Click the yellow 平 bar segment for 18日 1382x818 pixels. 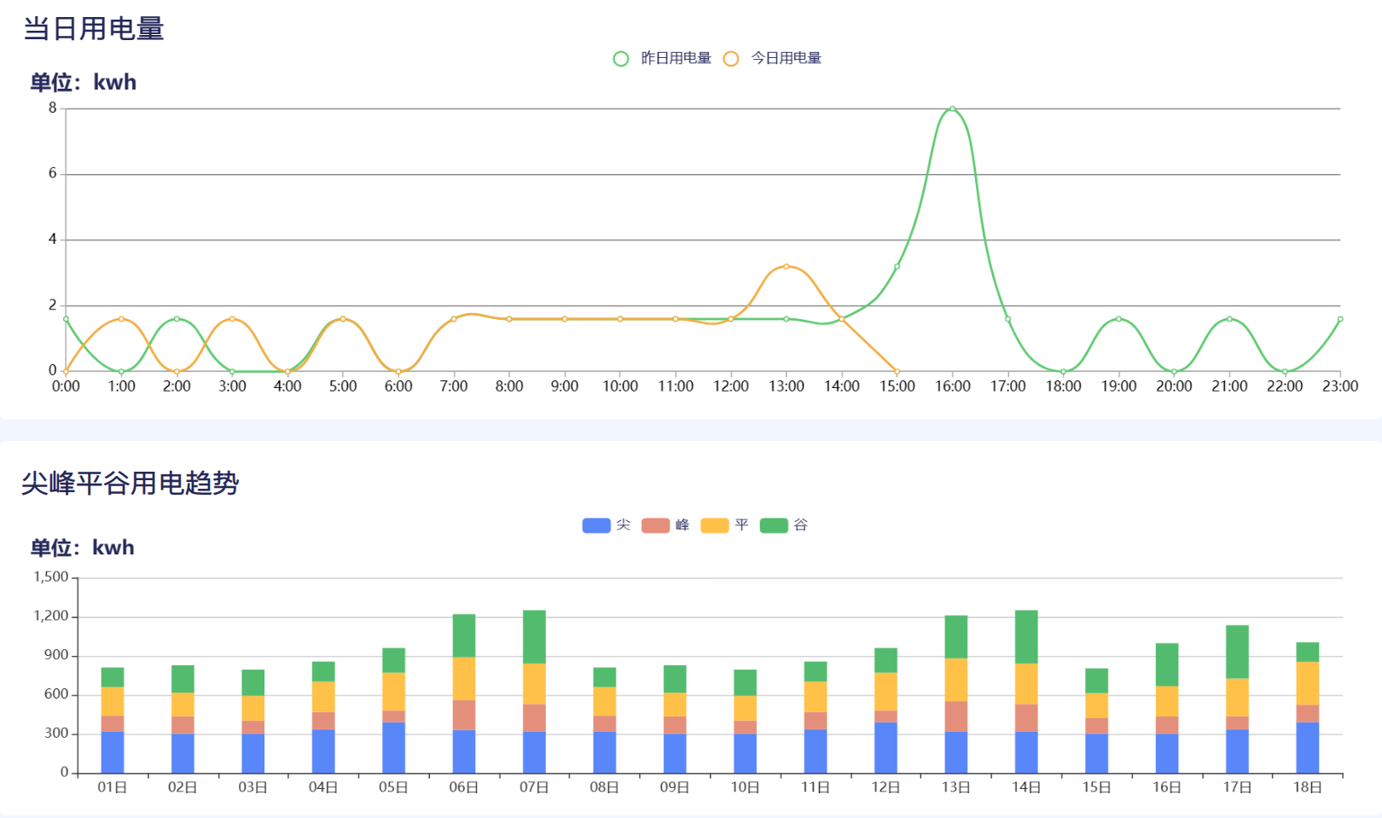point(1308,684)
